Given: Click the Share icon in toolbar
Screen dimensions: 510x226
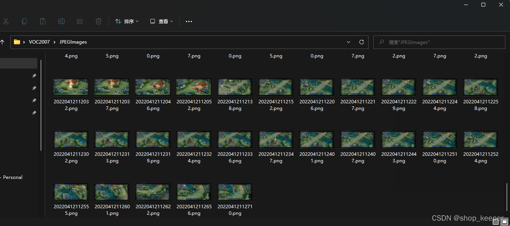Looking at the screenshot, I should click(x=80, y=21).
